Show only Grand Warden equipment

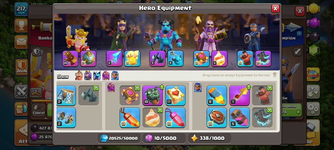(106, 76)
